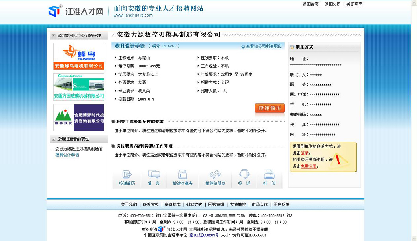Open 安徽方圆玻璃机械有限公司 company banner

point(79,87)
